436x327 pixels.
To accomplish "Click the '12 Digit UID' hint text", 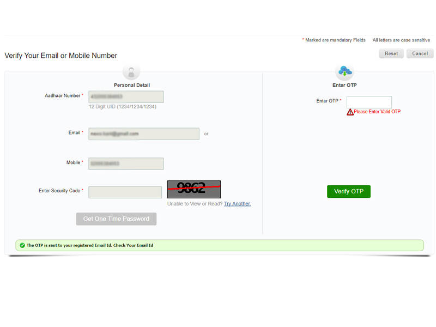I will (x=122, y=107).
